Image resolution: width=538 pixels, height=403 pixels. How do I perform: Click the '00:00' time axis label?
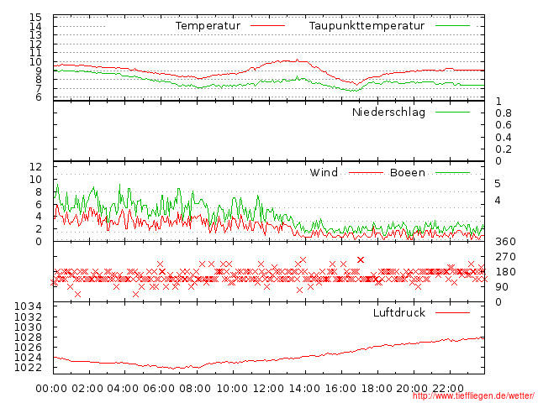pyautogui.click(x=51, y=389)
